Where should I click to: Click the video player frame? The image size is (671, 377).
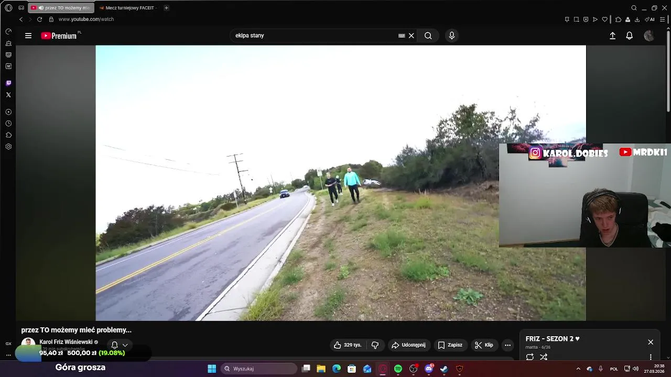coord(341,183)
